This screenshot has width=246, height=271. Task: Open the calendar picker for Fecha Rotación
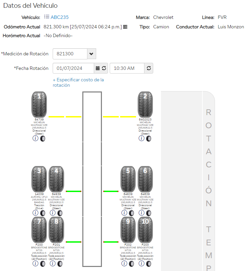pyautogui.click(x=98, y=68)
